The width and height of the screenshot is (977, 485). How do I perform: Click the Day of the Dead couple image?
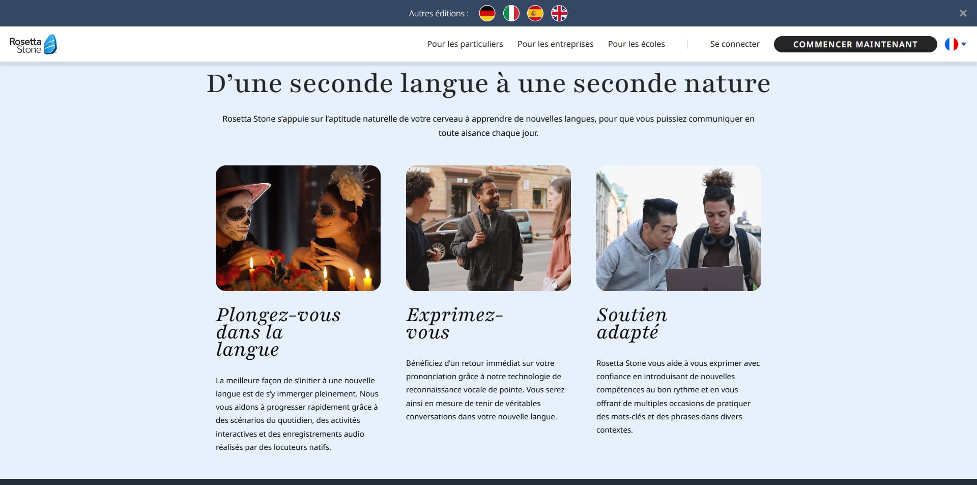tap(298, 228)
